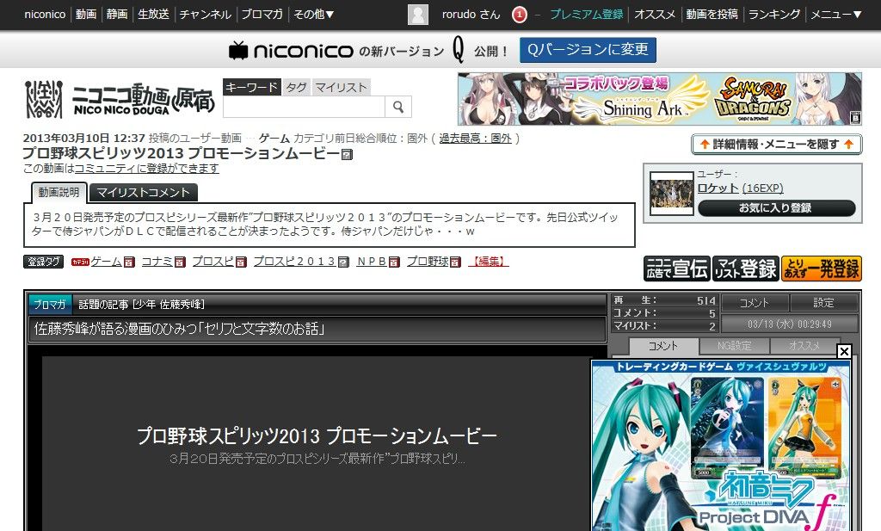Viewport: 881px width, 531px height.
Task: Open the メニュー dropdown in top bar
Action: click(x=836, y=15)
